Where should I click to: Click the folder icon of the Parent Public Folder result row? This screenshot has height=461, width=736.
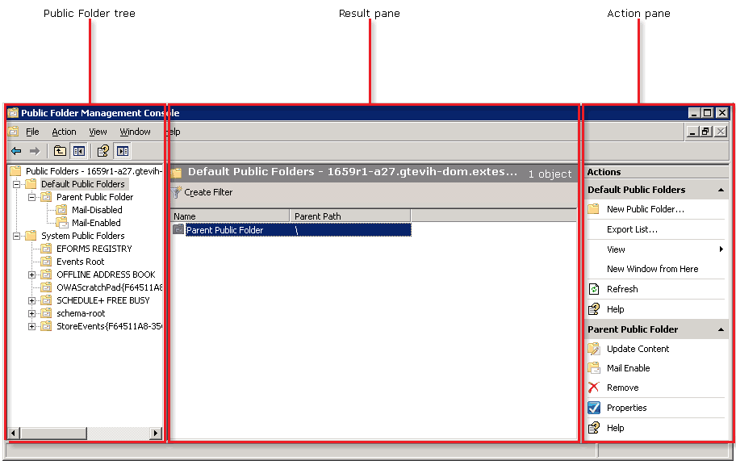tap(178, 229)
